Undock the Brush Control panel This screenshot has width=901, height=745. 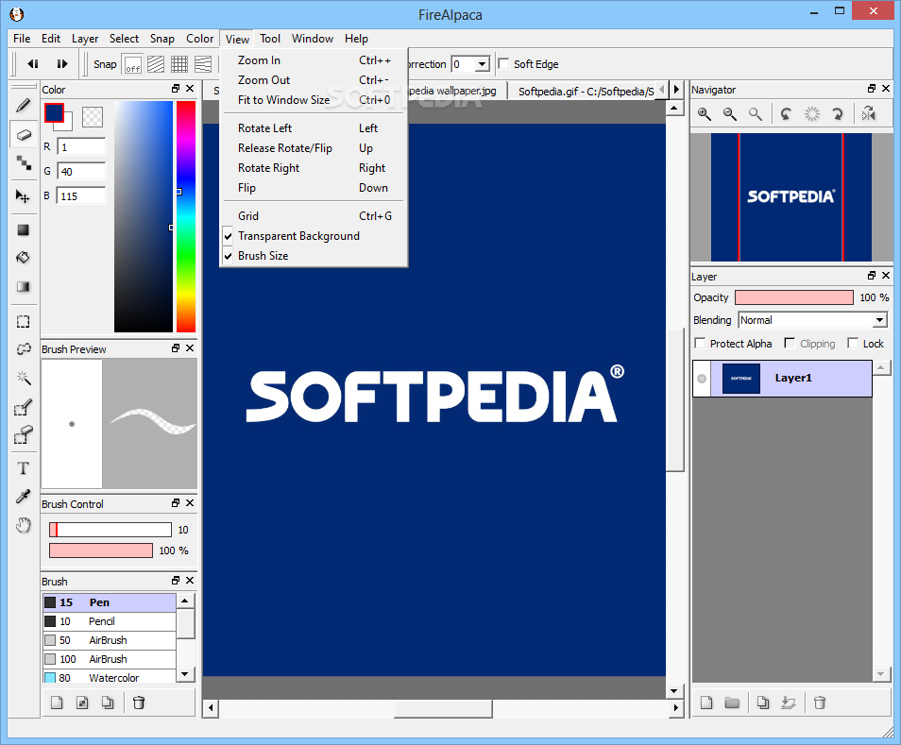click(176, 502)
